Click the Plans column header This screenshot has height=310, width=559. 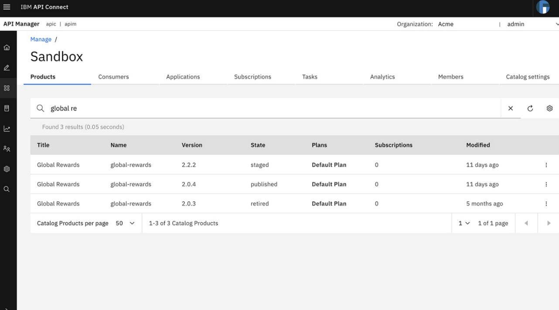point(319,145)
